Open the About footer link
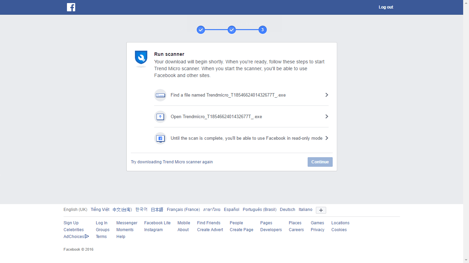The image size is (469, 263). click(x=183, y=230)
